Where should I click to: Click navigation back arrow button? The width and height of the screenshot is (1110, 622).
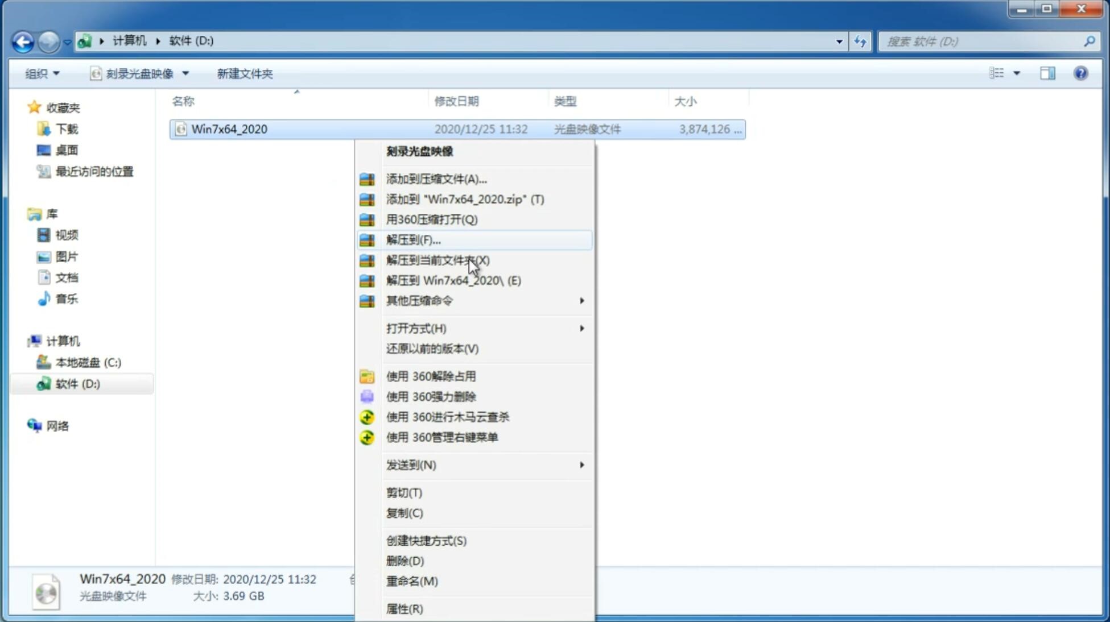point(22,40)
